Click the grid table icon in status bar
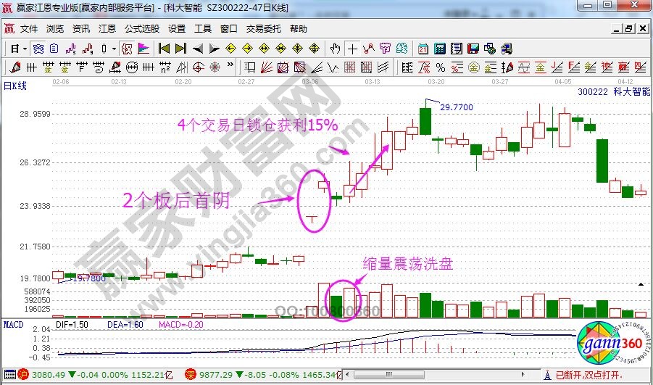Viewport: 653px width, 385px height. (10, 375)
